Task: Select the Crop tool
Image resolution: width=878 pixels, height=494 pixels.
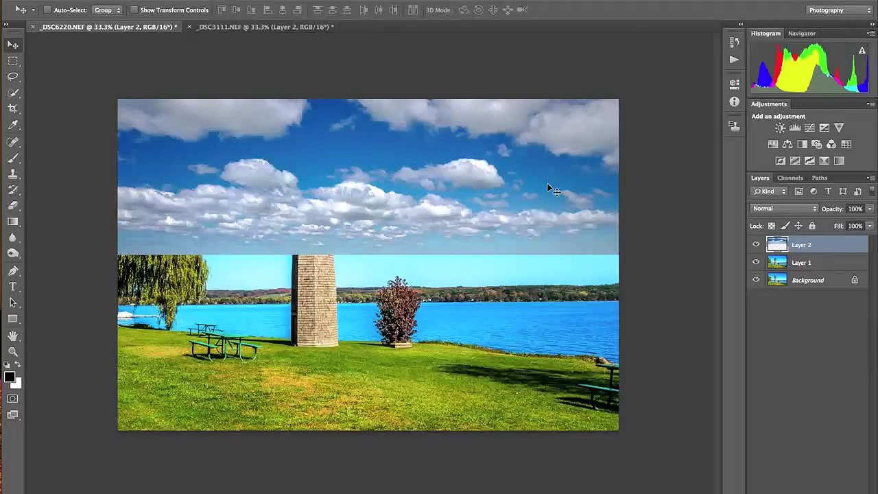Action: point(13,109)
